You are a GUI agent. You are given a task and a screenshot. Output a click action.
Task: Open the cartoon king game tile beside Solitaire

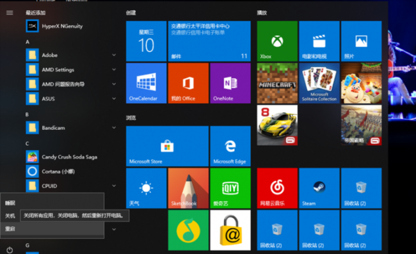click(x=362, y=83)
